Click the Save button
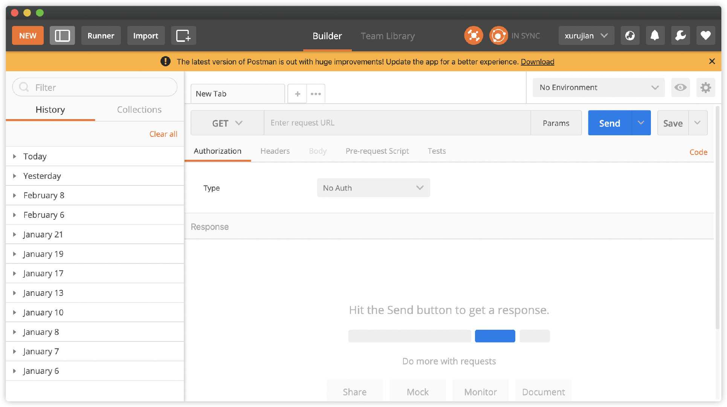 [x=673, y=122]
